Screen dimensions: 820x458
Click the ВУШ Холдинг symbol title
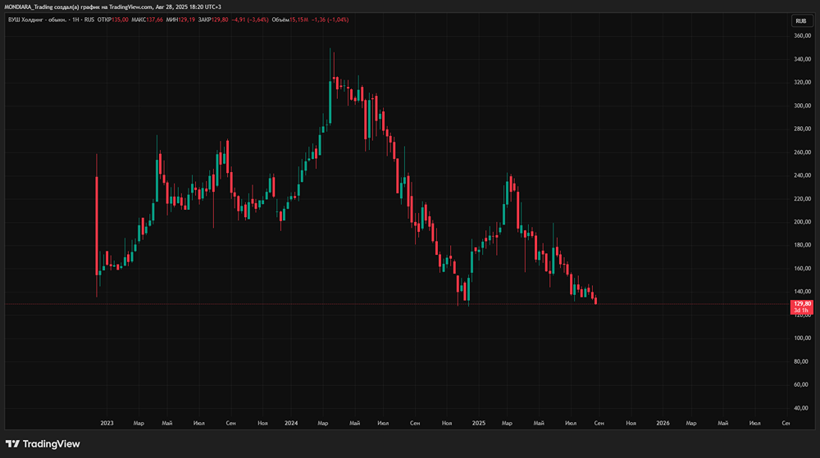[x=37, y=20]
